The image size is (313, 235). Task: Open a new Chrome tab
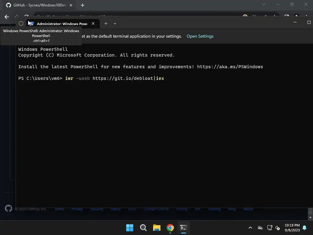(x=83, y=5)
